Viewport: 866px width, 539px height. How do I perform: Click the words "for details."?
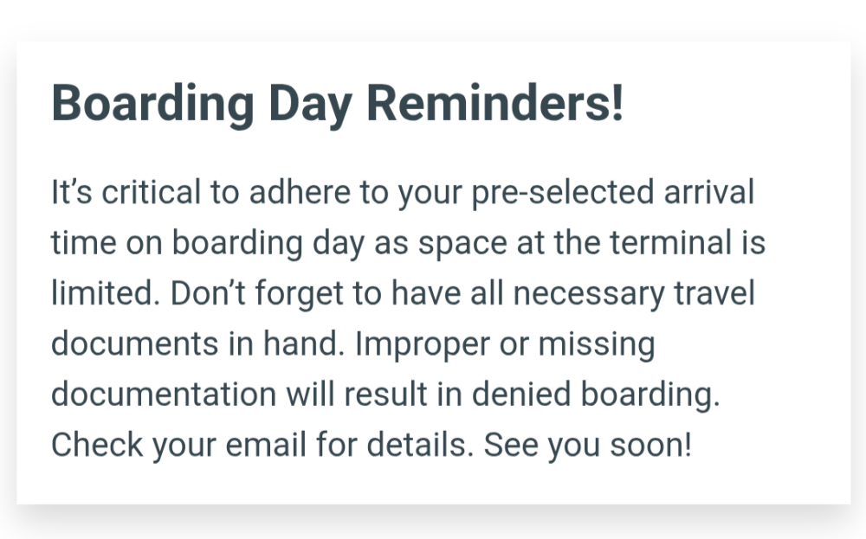pos(395,445)
